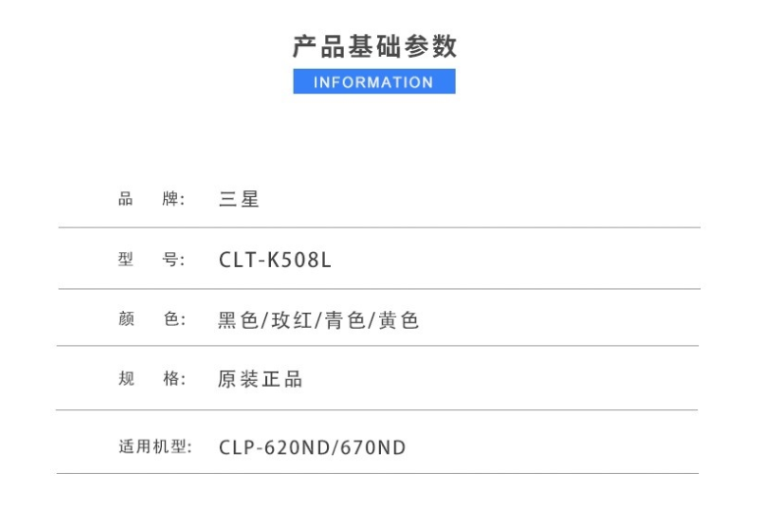Image resolution: width=758 pixels, height=522 pixels.
Task: Click the color option 玫红
Action: click(292, 320)
